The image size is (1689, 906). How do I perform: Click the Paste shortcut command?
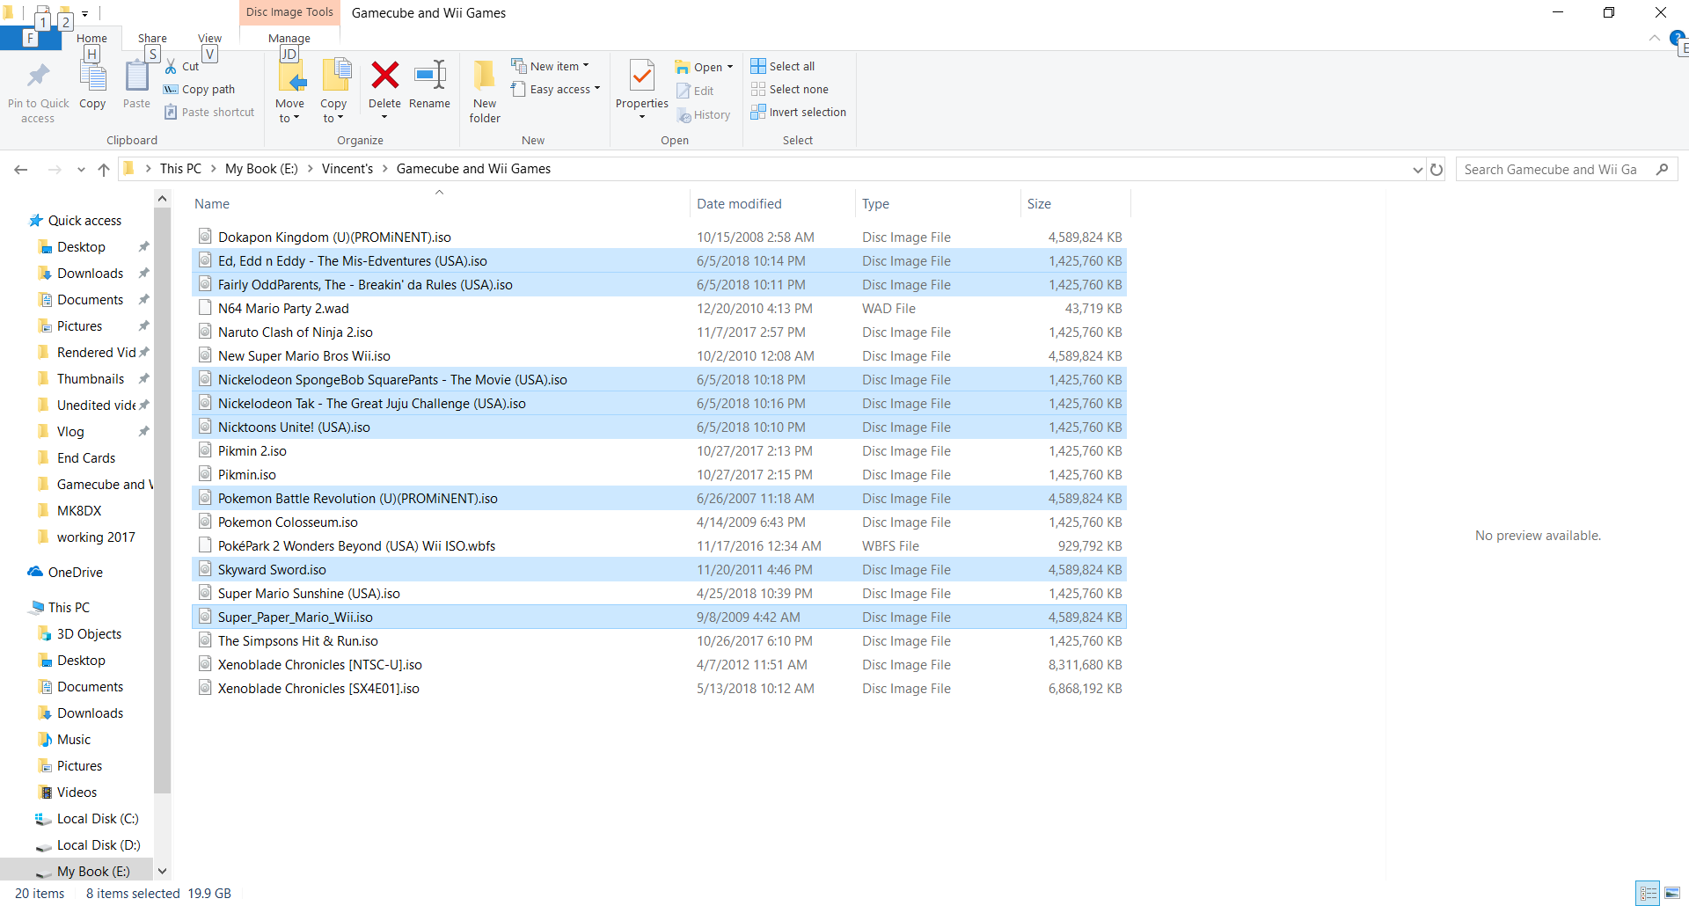coord(209,113)
